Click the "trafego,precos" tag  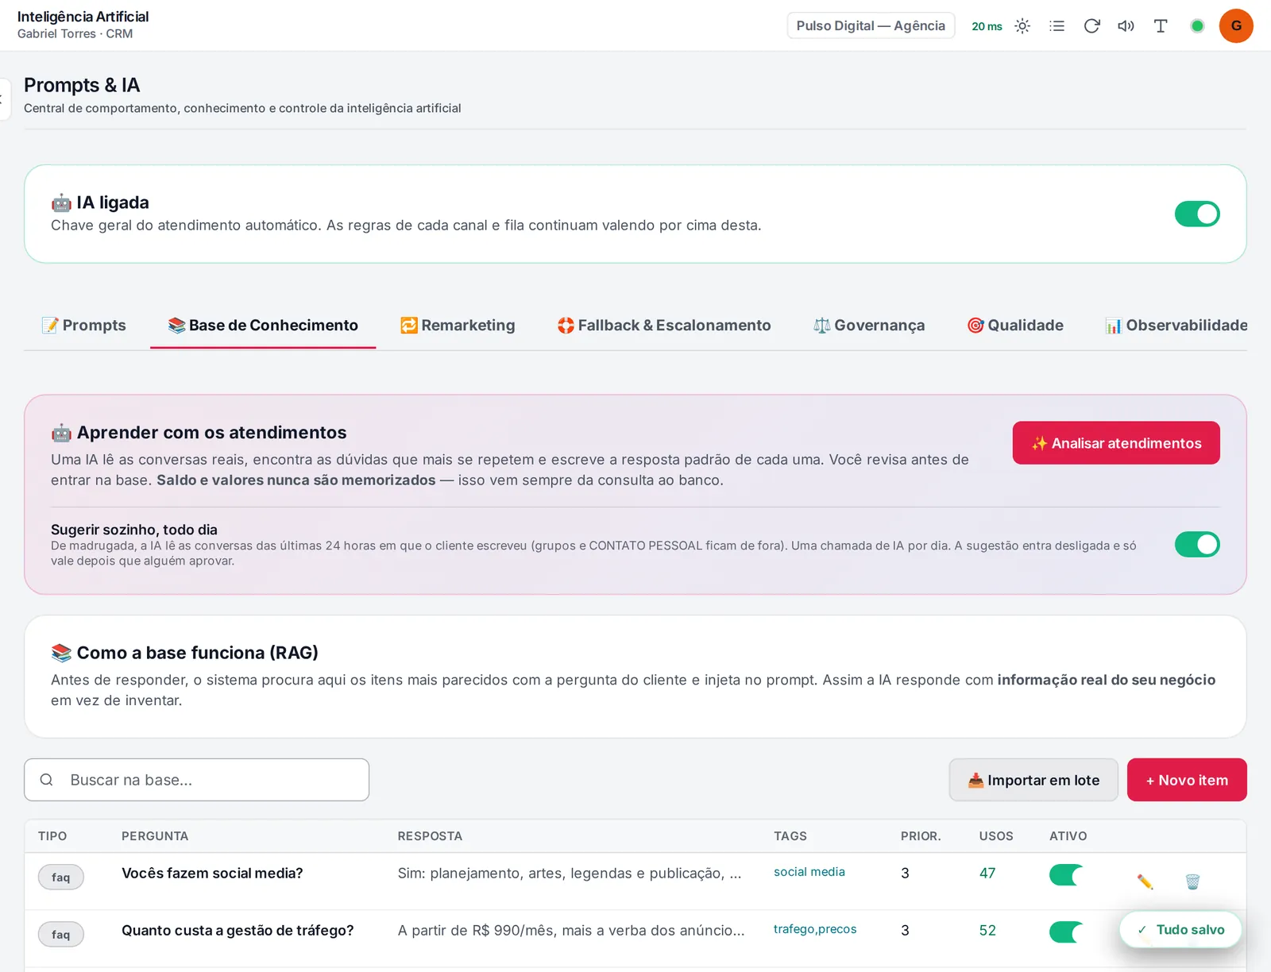(x=815, y=929)
